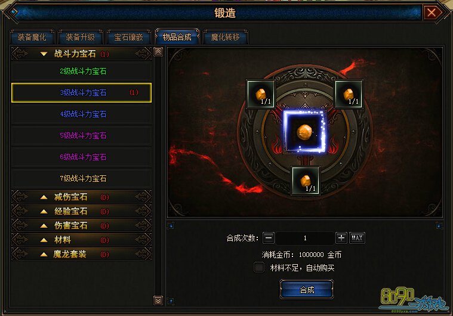Open the 宝石镶嵌 tab

pos(128,37)
